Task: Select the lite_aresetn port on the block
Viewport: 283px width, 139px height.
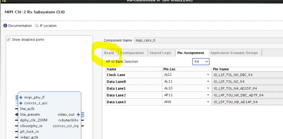Action: click(30, 115)
